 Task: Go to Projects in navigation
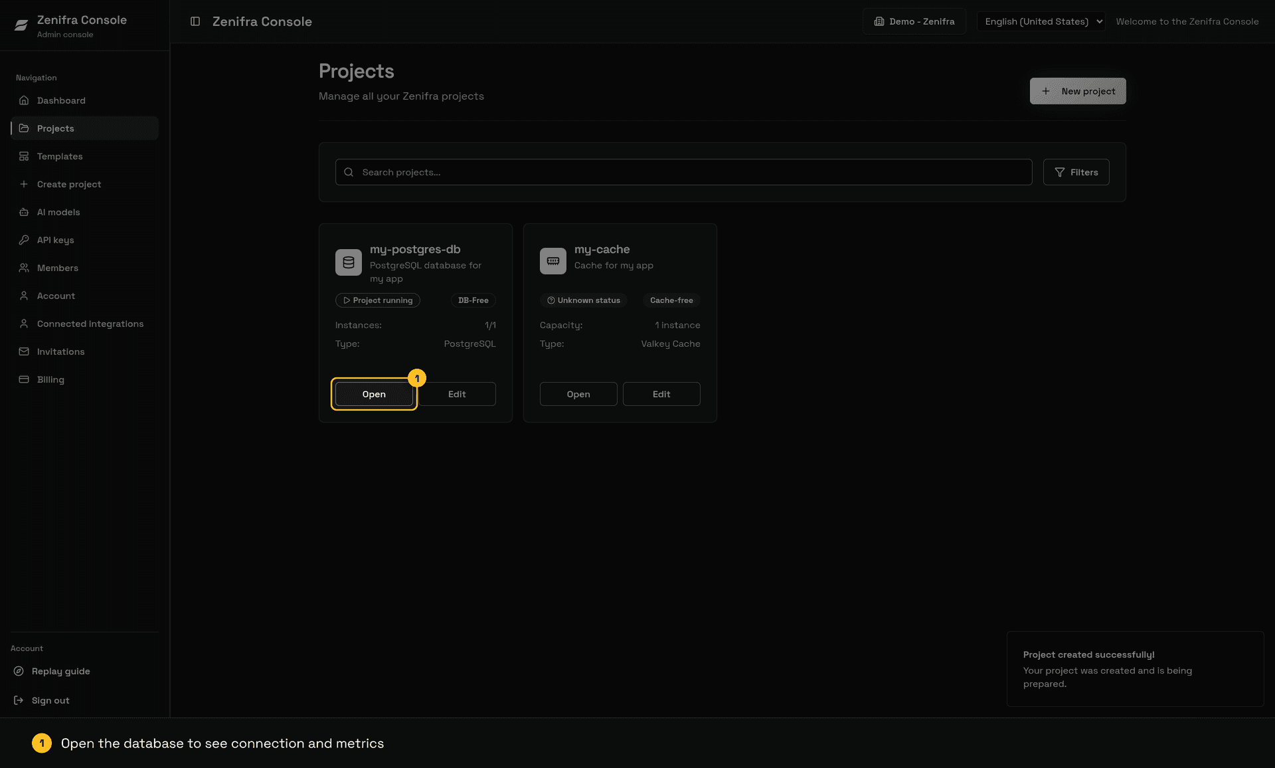point(84,128)
